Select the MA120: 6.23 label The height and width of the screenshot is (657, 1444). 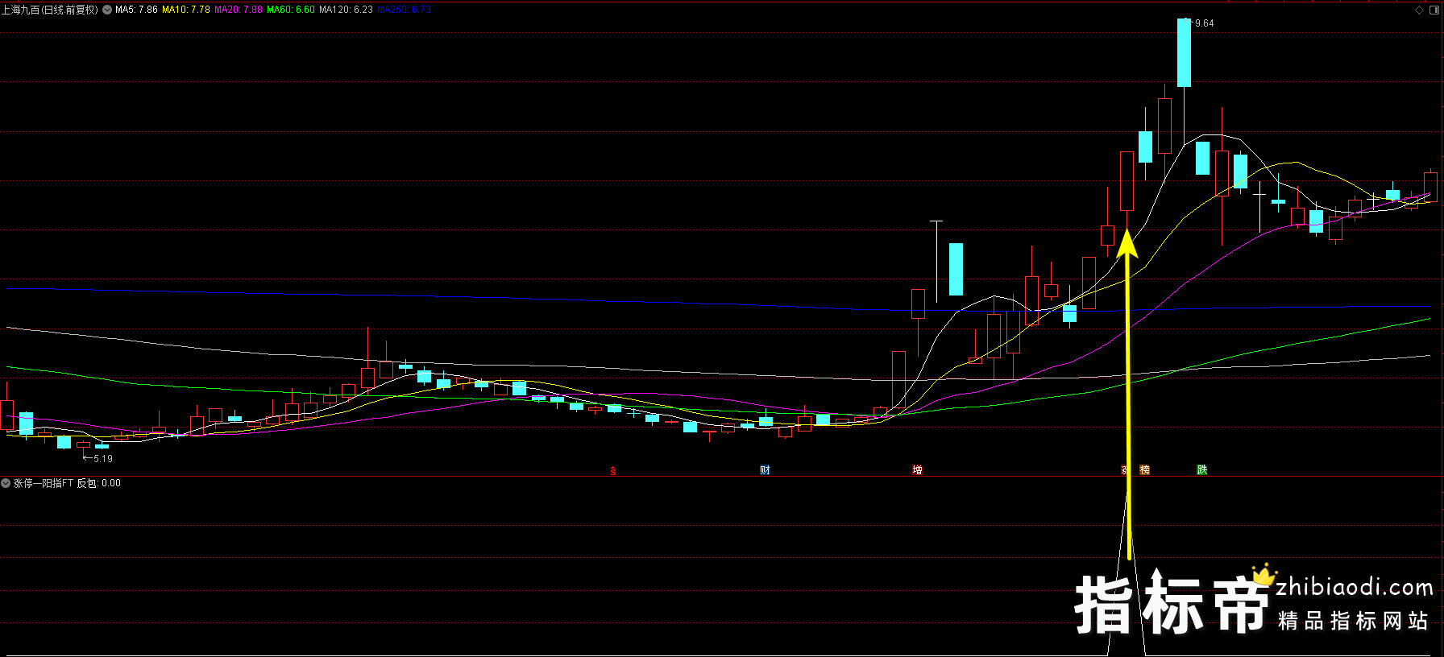pyautogui.click(x=346, y=10)
